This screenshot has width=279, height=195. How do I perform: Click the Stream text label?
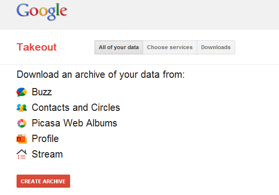[47, 154]
